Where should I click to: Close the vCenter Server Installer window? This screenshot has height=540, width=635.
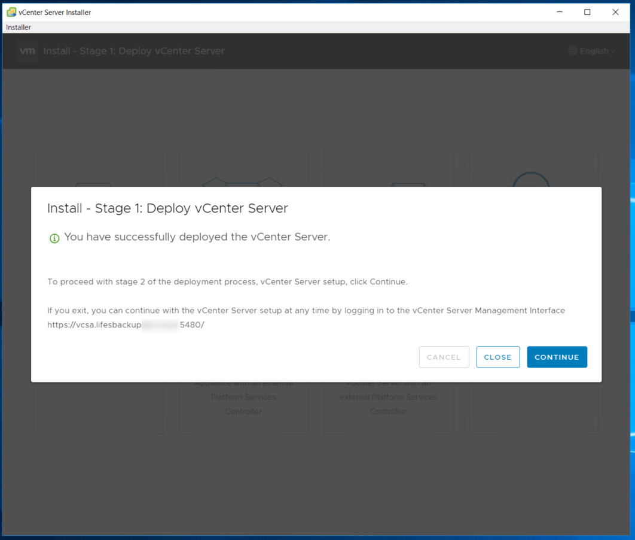[x=615, y=12]
